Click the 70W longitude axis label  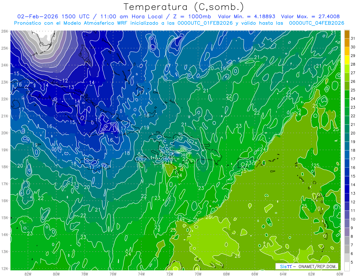[x=198, y=274]
